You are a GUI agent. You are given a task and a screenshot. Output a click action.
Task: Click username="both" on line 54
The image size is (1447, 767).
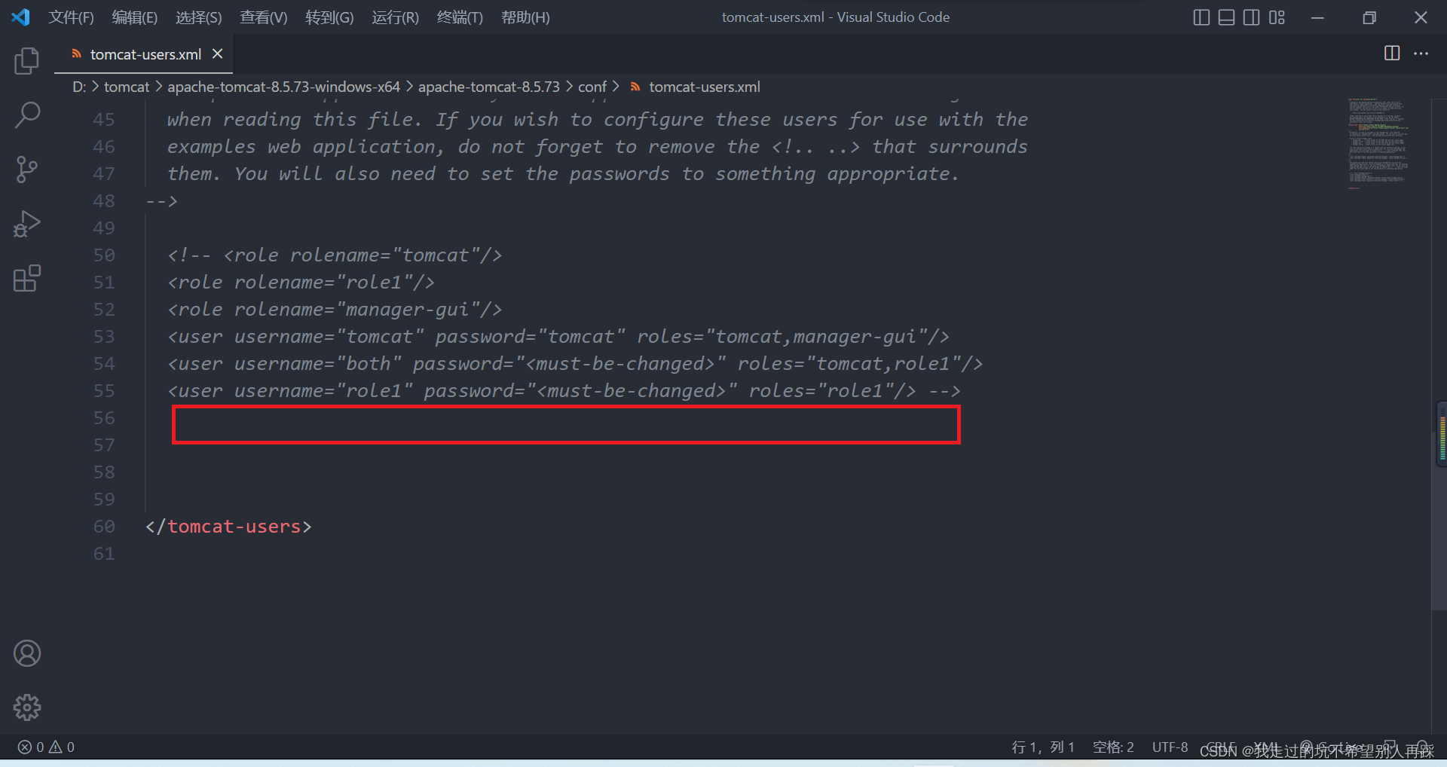pos(318,364)
